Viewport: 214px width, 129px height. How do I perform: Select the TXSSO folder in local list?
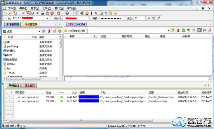(11, 73)
